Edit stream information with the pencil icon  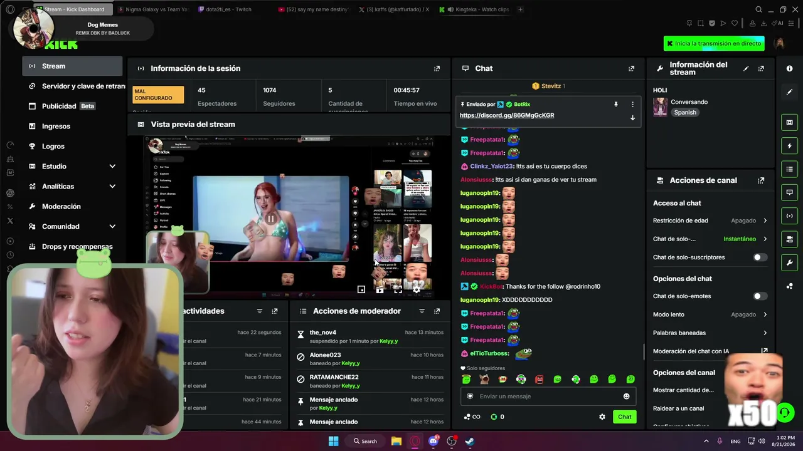[x=746, y=68]
